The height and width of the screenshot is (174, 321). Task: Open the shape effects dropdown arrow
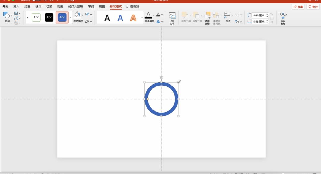click(91, 22)
